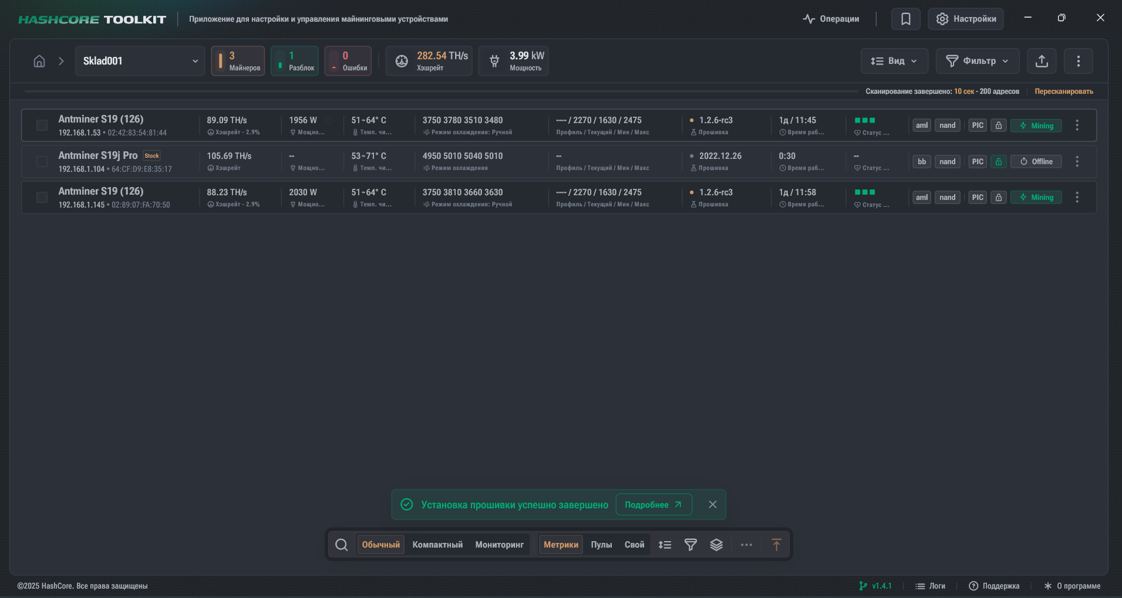Click the export upload icon
Viewport: 1122px width, 598px height.
(1042, 61)
